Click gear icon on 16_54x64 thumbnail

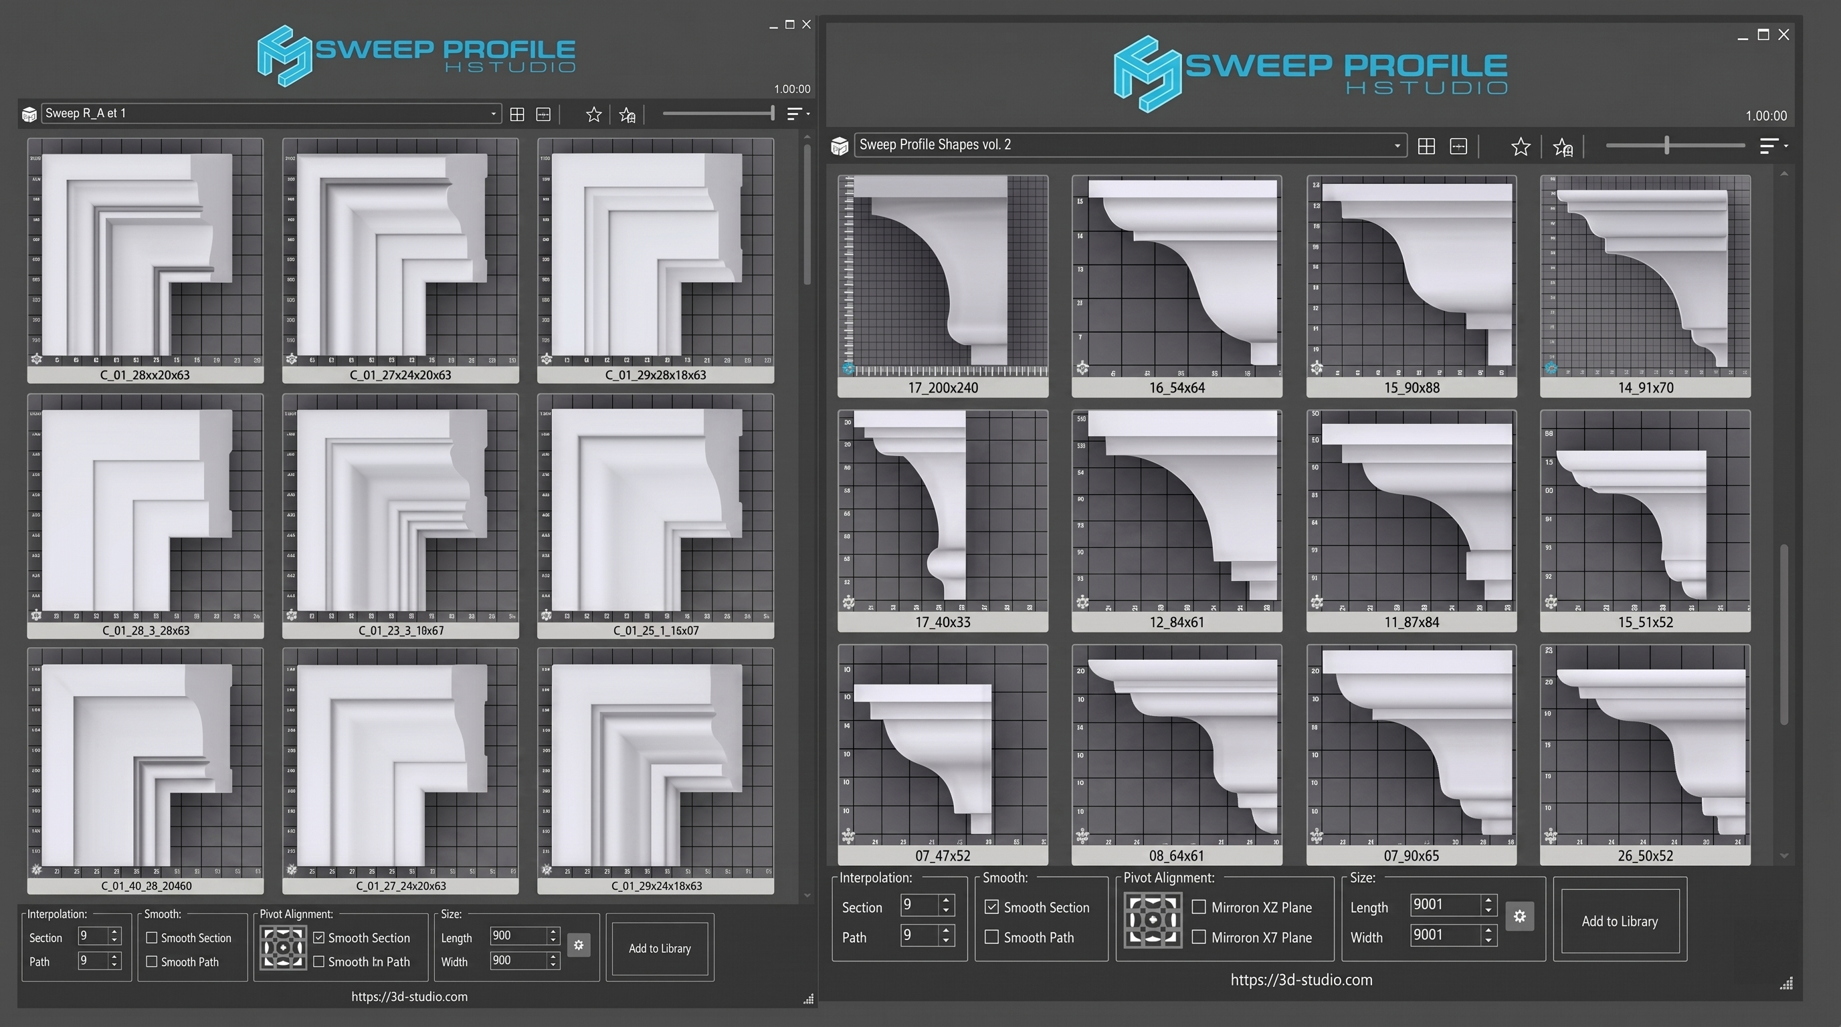pos(1082,368)
